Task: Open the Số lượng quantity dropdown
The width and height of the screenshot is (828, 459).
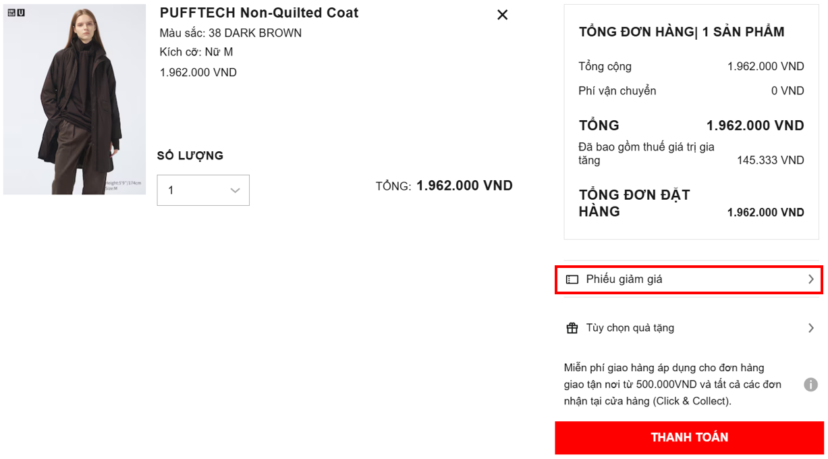Action: click(x=203, y=190)
